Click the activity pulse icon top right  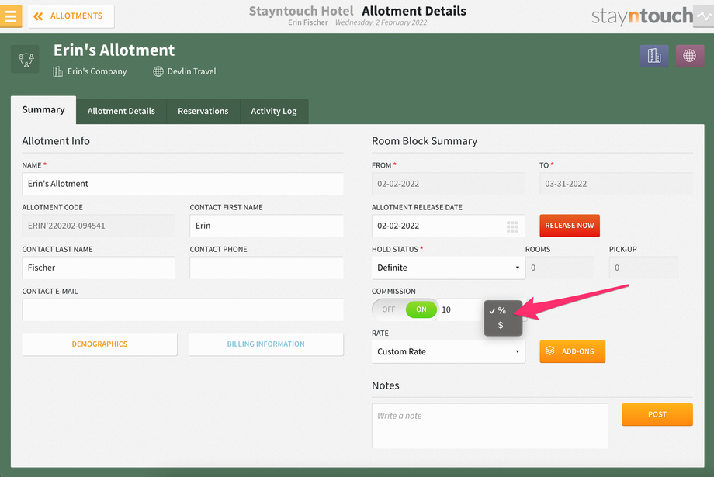pos(704,16)
